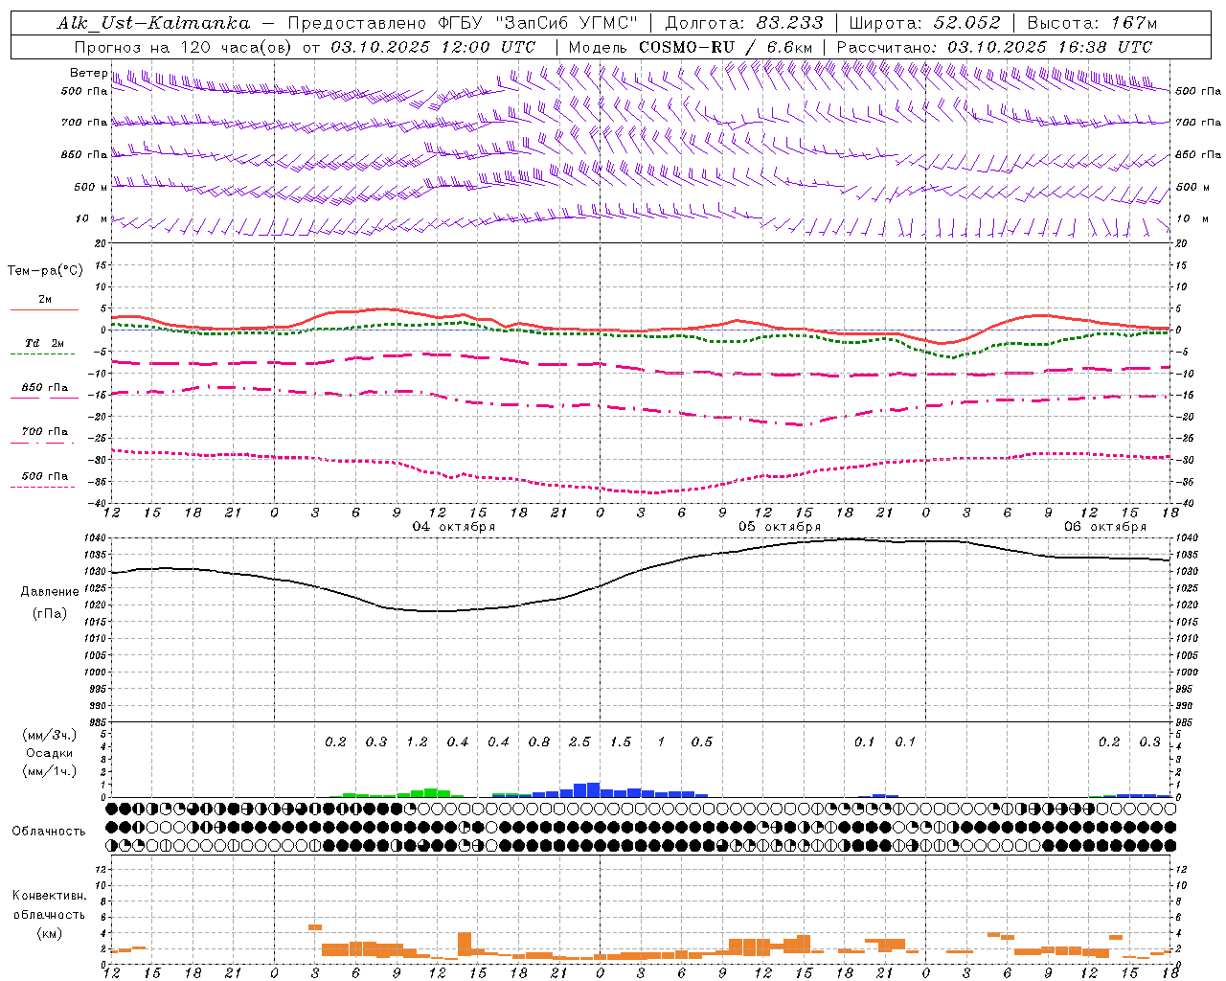
Task: Click the Прогноз на 120 часа(ов) text
Action: tap(184, 47)
